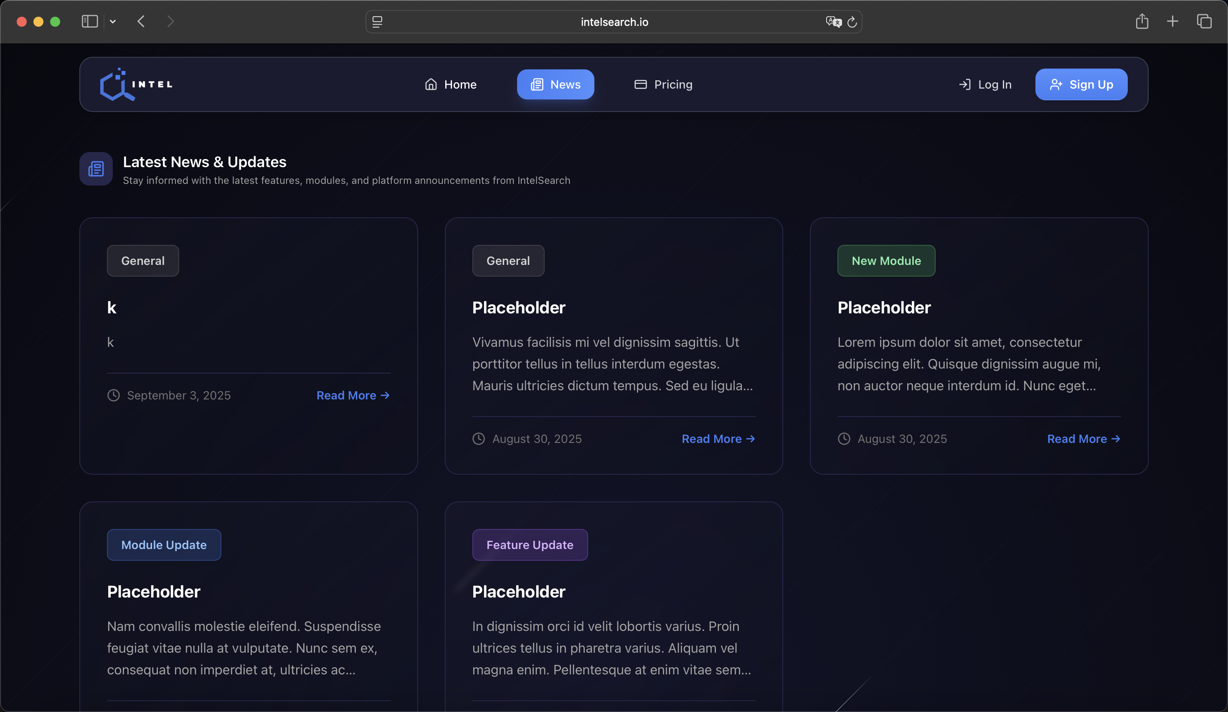Click the Intel logo in the navbar
The height and width of the screenshot is (712, 1228).
(137, 84)
